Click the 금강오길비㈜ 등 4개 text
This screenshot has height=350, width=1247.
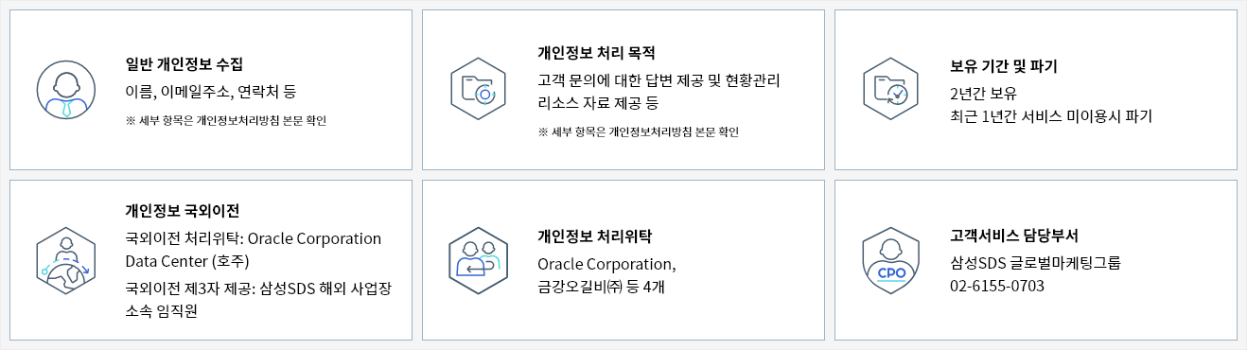coord(600,287)
